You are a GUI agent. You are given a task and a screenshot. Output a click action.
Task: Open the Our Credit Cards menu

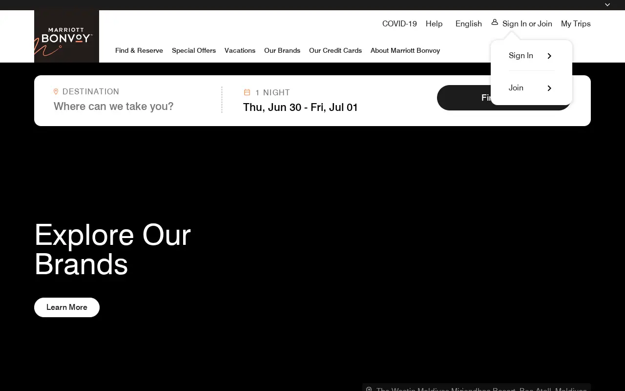[x=335, y=50]
